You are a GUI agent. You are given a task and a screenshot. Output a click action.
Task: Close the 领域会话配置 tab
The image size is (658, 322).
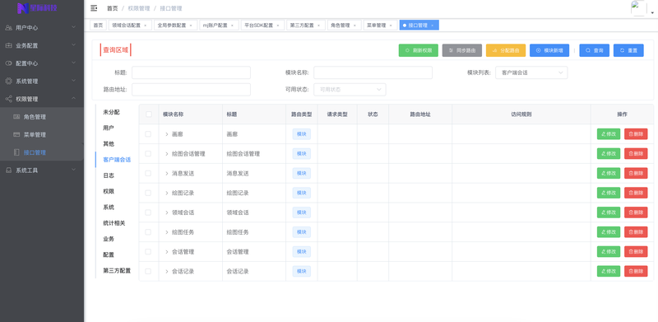coord(146,26)
